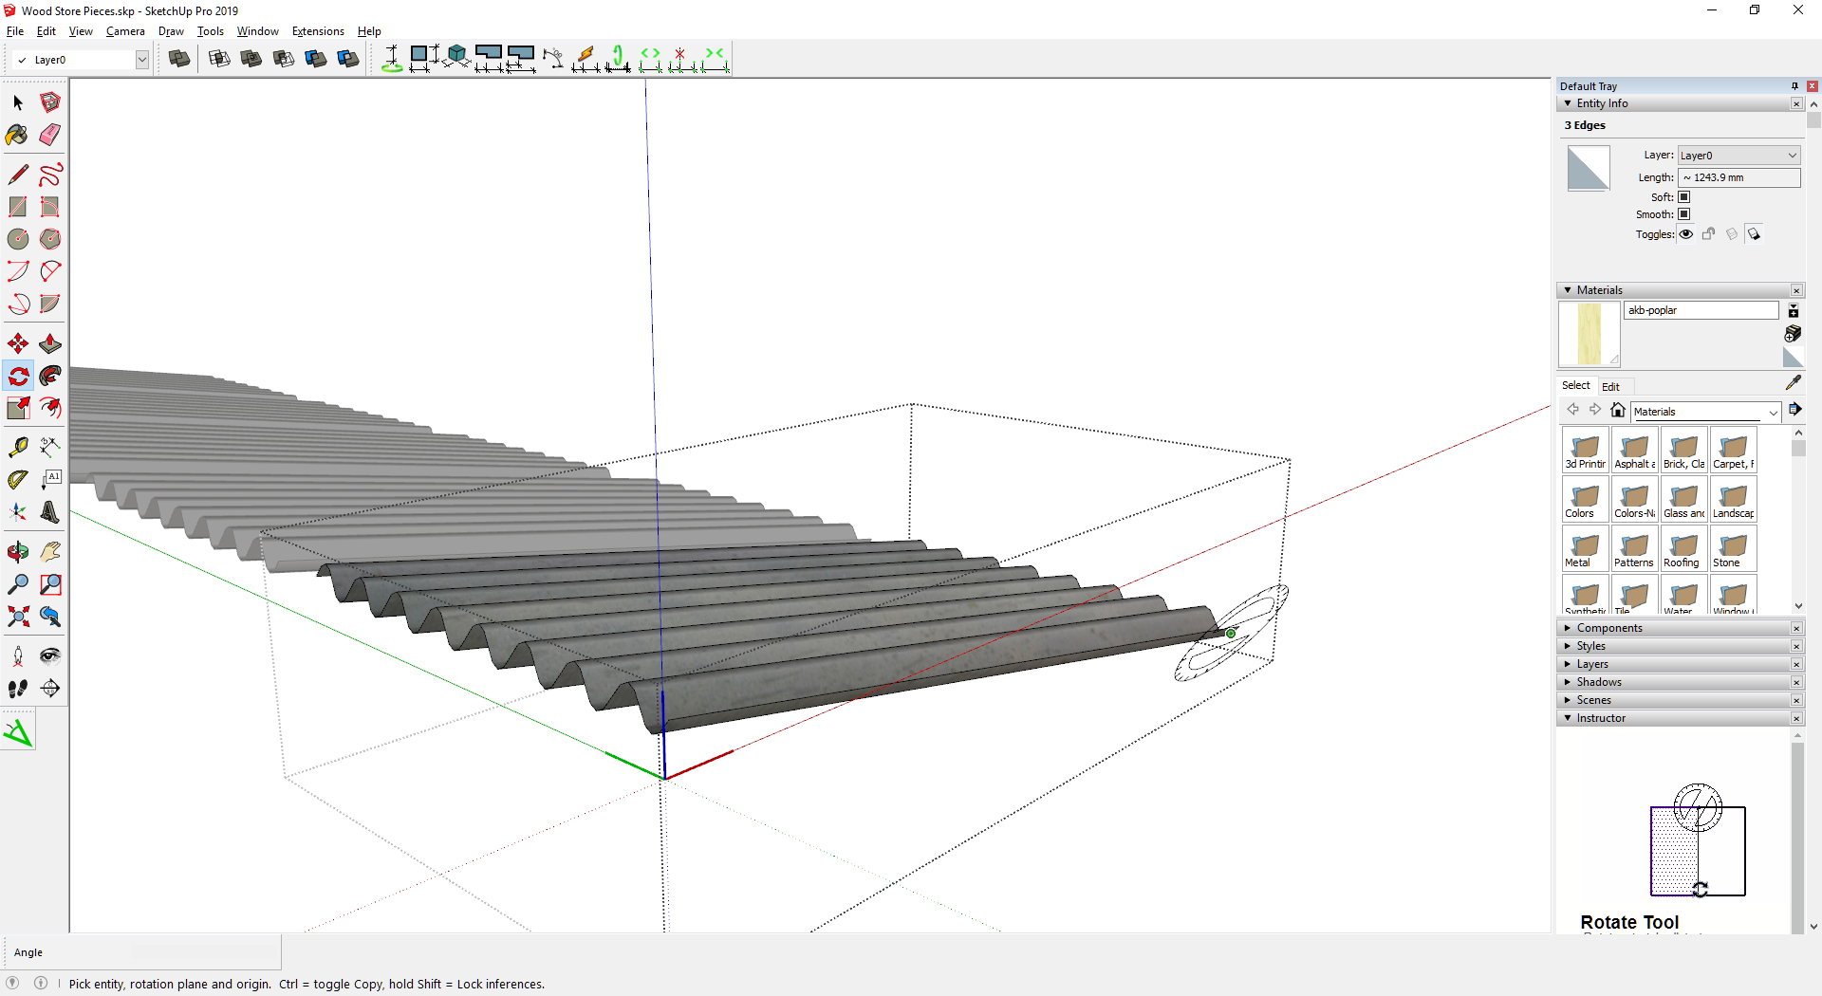Collapse the Entity Info panel
The height and width of the screenshot is (996, 1822).
tap(1568, 103)
